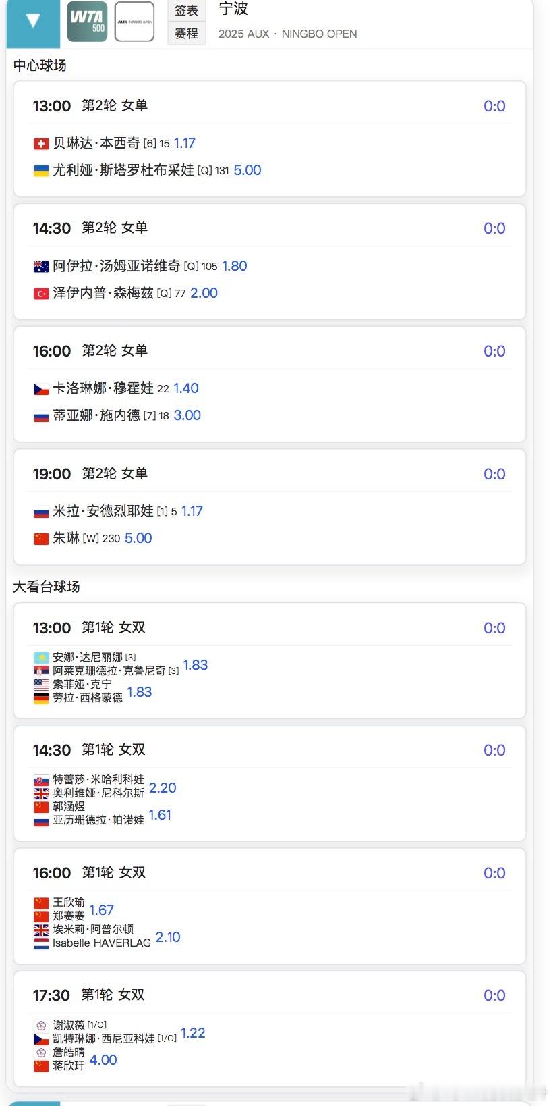
Task: Click the Swiss flag beside 贝琳达·本西奇
Action: [41, 144]
